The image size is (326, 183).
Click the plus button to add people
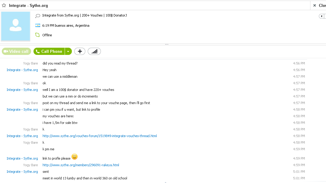coord(80,51)
